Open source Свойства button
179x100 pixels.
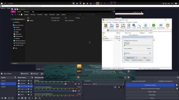[x=24, y=74]
